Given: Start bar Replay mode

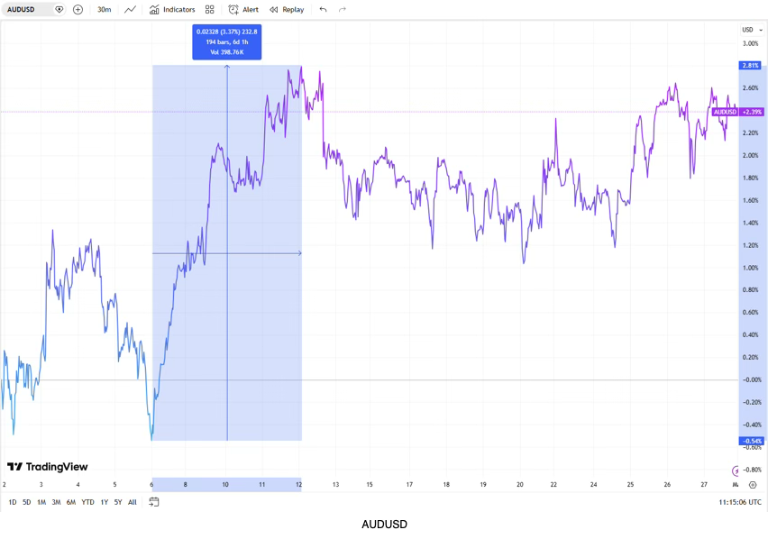Looking at the screenshot, I should click(287, 10).
